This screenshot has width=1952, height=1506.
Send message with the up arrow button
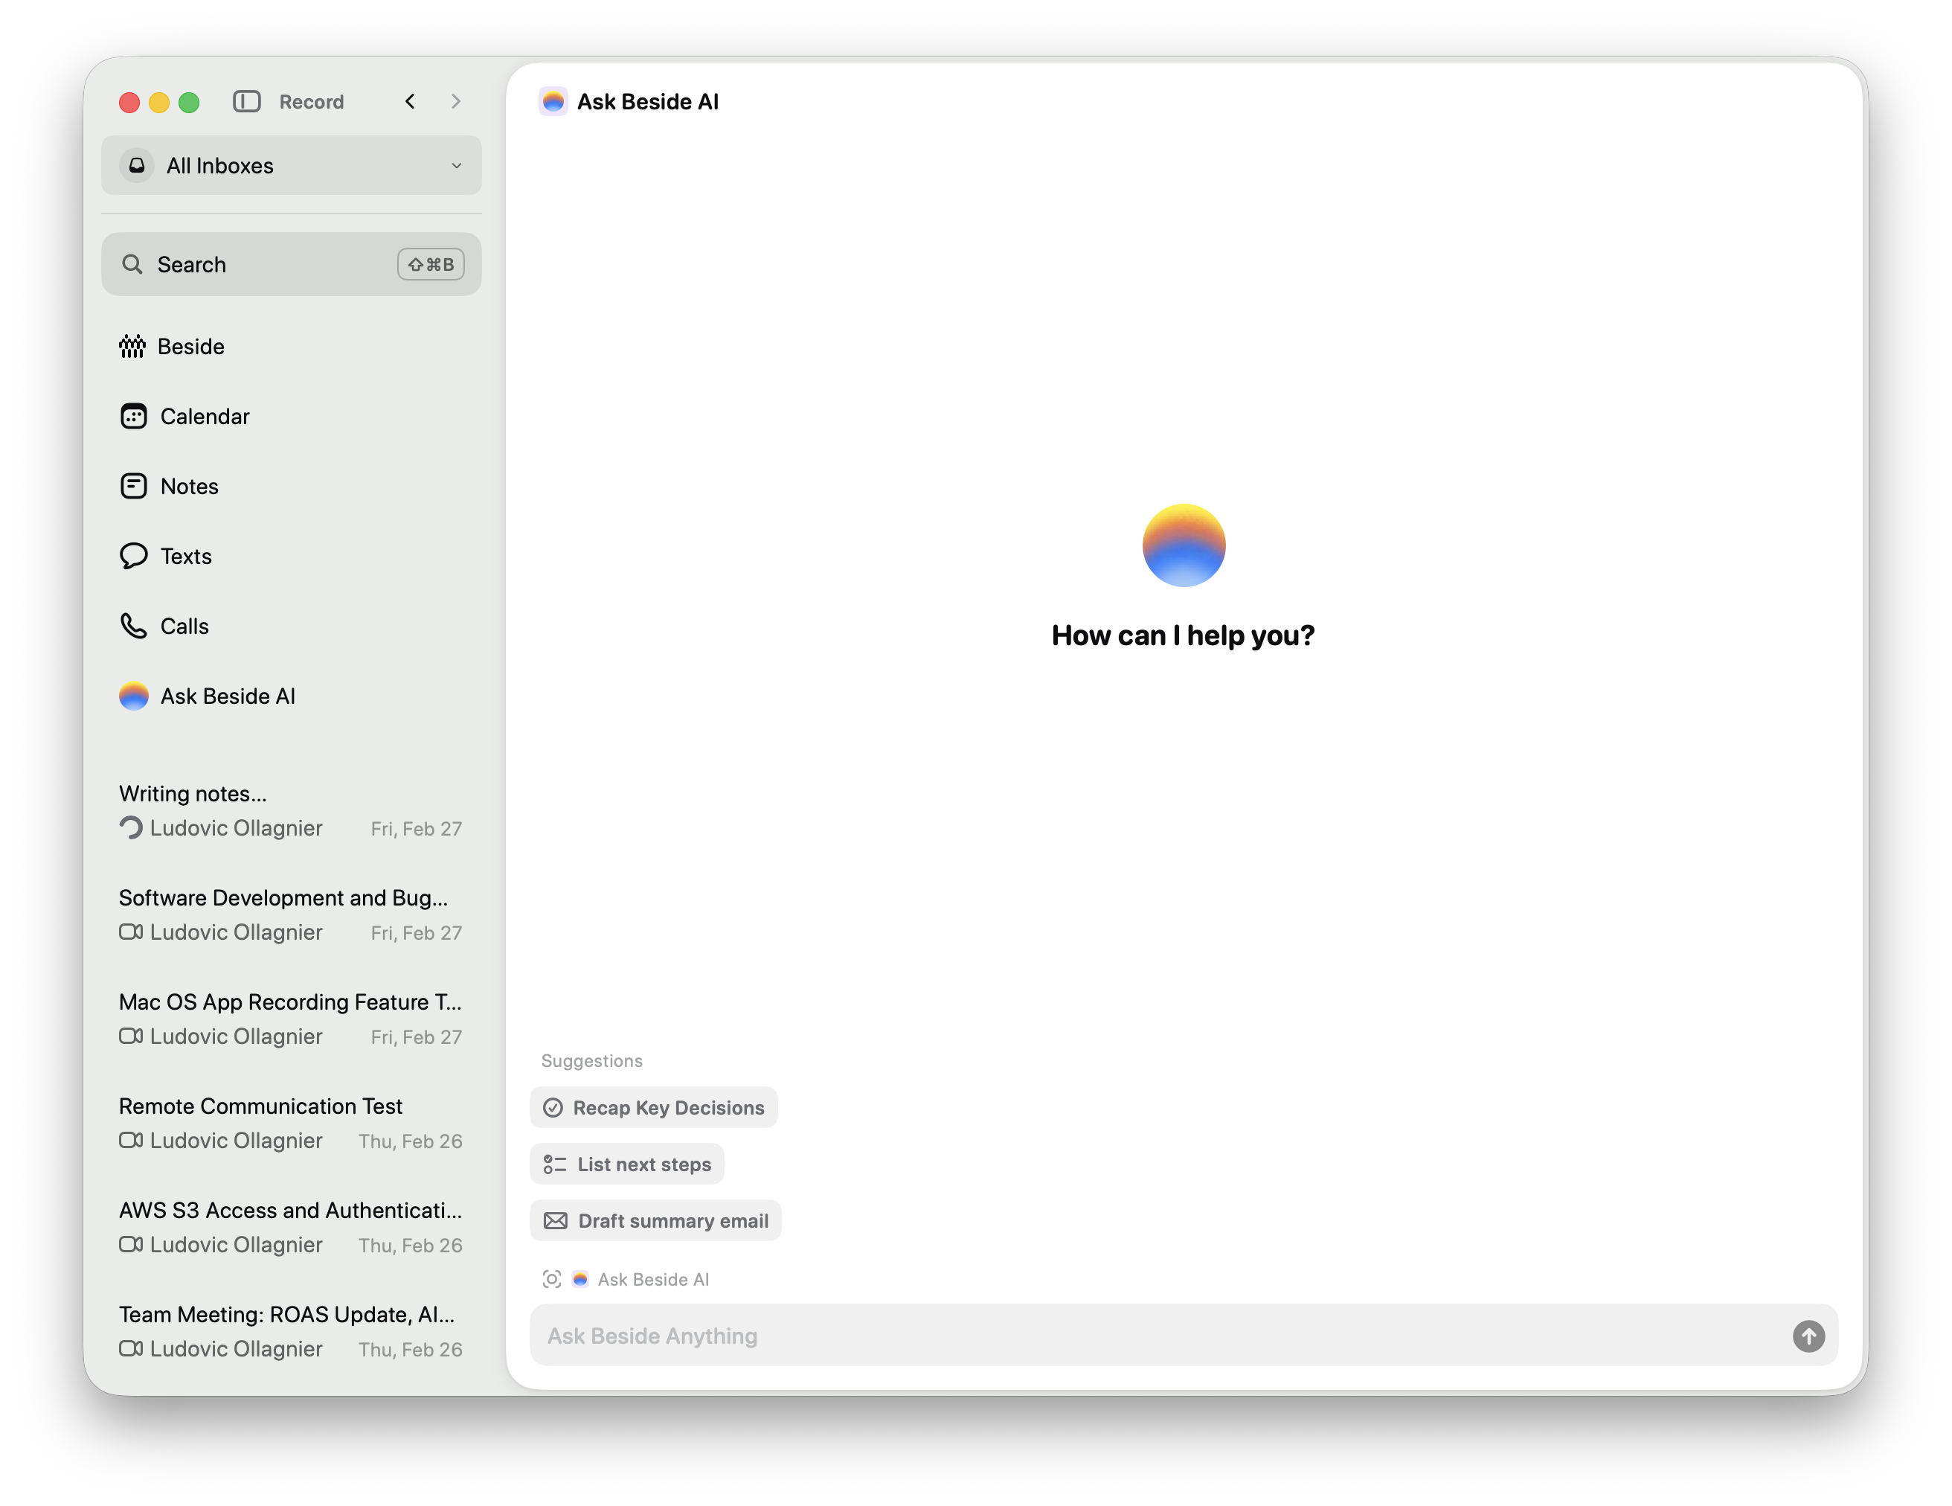[1809, 1336]
